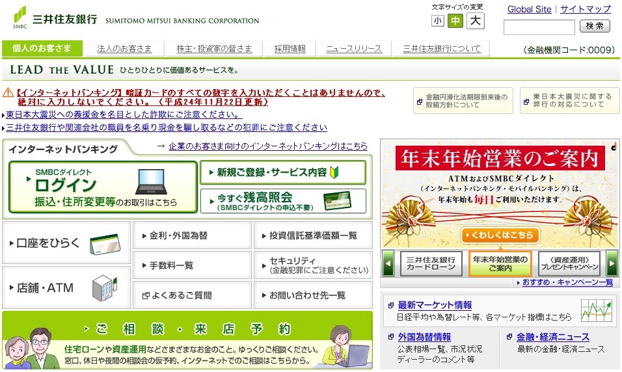622x372 pixels.
Task: Click the orange warning triangle icon
Action: click(x=8, y=93)
